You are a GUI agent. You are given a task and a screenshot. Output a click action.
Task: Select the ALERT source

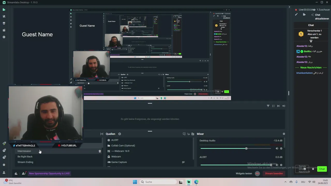tap(149, 140)
